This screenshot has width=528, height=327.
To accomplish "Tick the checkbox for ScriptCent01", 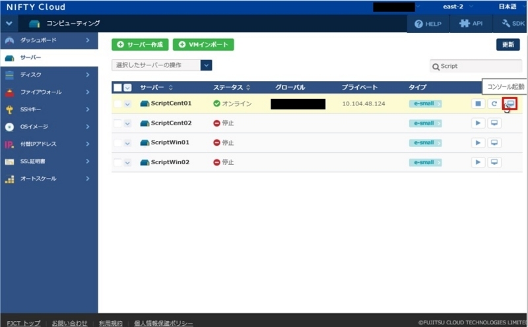I will tap(117, 104).
